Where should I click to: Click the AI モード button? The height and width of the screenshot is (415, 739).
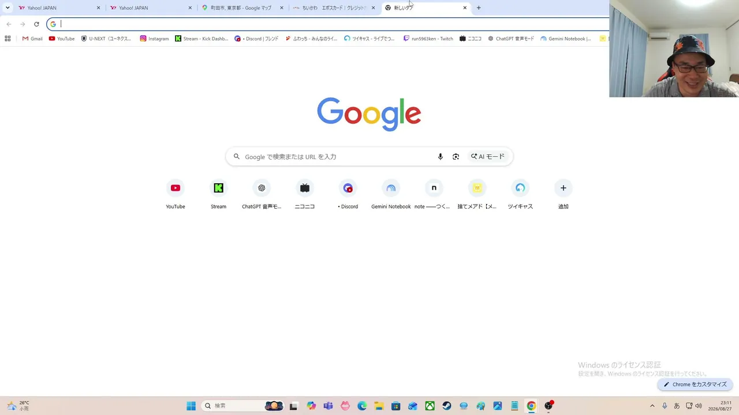(x=488, y=157)
